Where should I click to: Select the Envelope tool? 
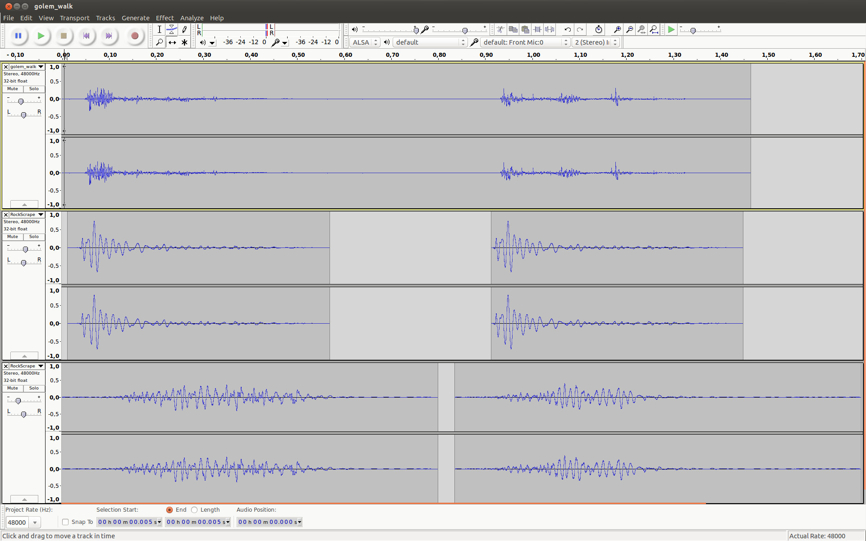point(172,30)
